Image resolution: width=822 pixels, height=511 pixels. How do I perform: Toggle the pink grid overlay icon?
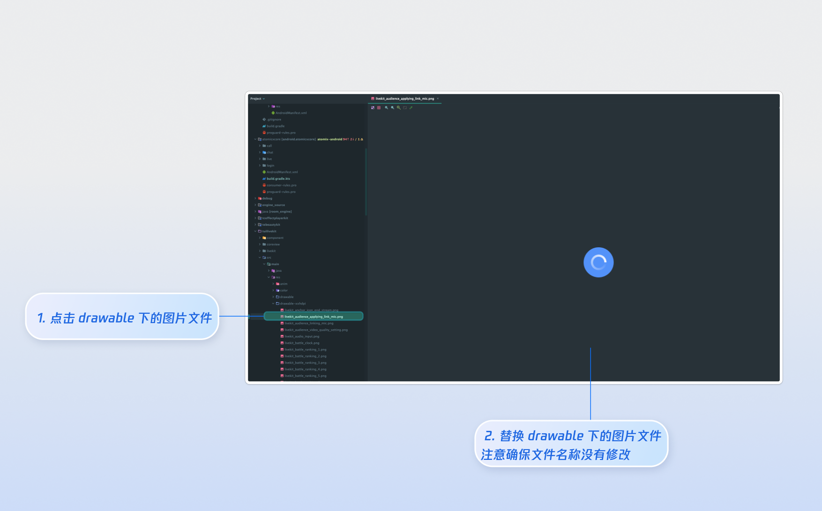(379, 108)
